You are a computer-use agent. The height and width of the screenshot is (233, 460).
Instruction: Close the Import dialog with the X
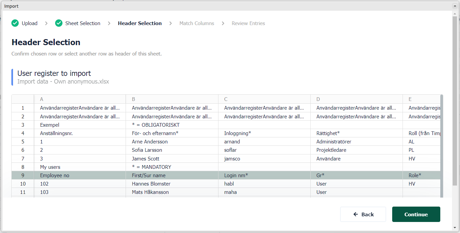pos(455,6)
